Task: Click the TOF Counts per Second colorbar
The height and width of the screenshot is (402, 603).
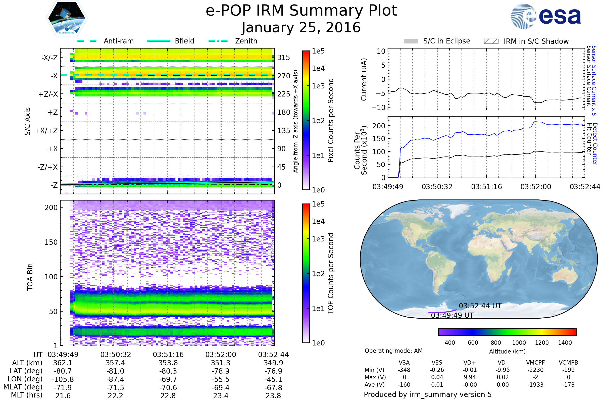Action: (306, 273)
